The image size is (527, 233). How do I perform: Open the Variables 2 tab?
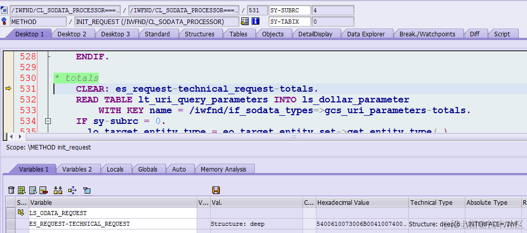pos(77,170)
